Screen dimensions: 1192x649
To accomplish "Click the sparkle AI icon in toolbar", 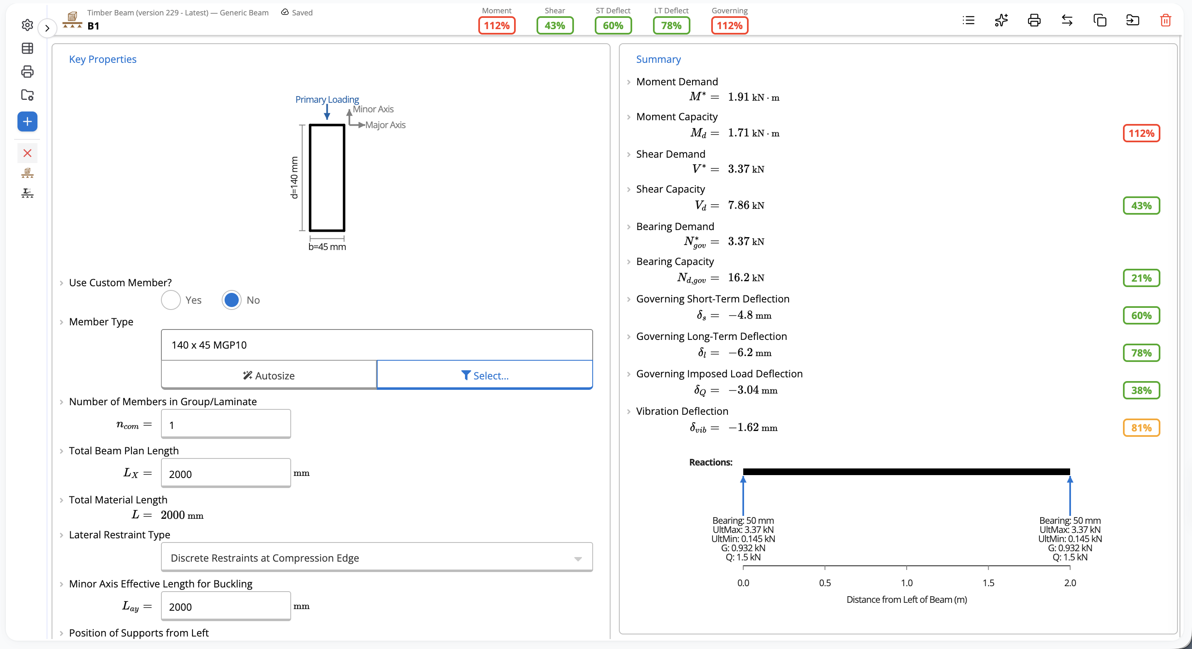I will [x=1002, y=20].
